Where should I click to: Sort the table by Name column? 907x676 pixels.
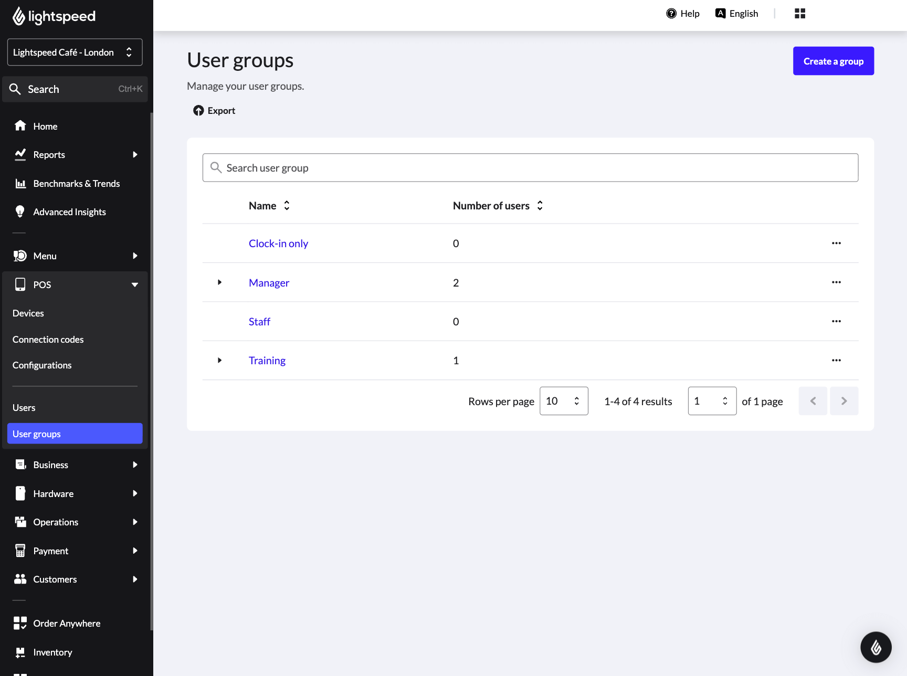point(287,206)
